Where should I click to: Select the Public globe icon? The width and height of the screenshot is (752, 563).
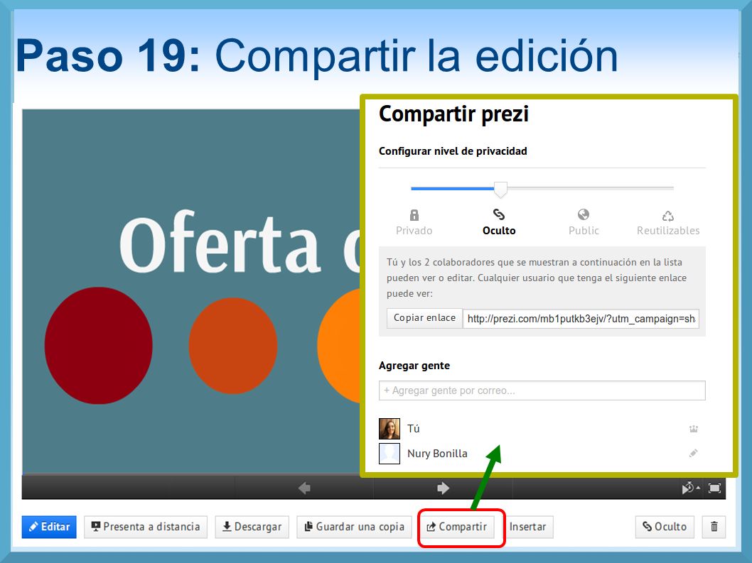583,214
